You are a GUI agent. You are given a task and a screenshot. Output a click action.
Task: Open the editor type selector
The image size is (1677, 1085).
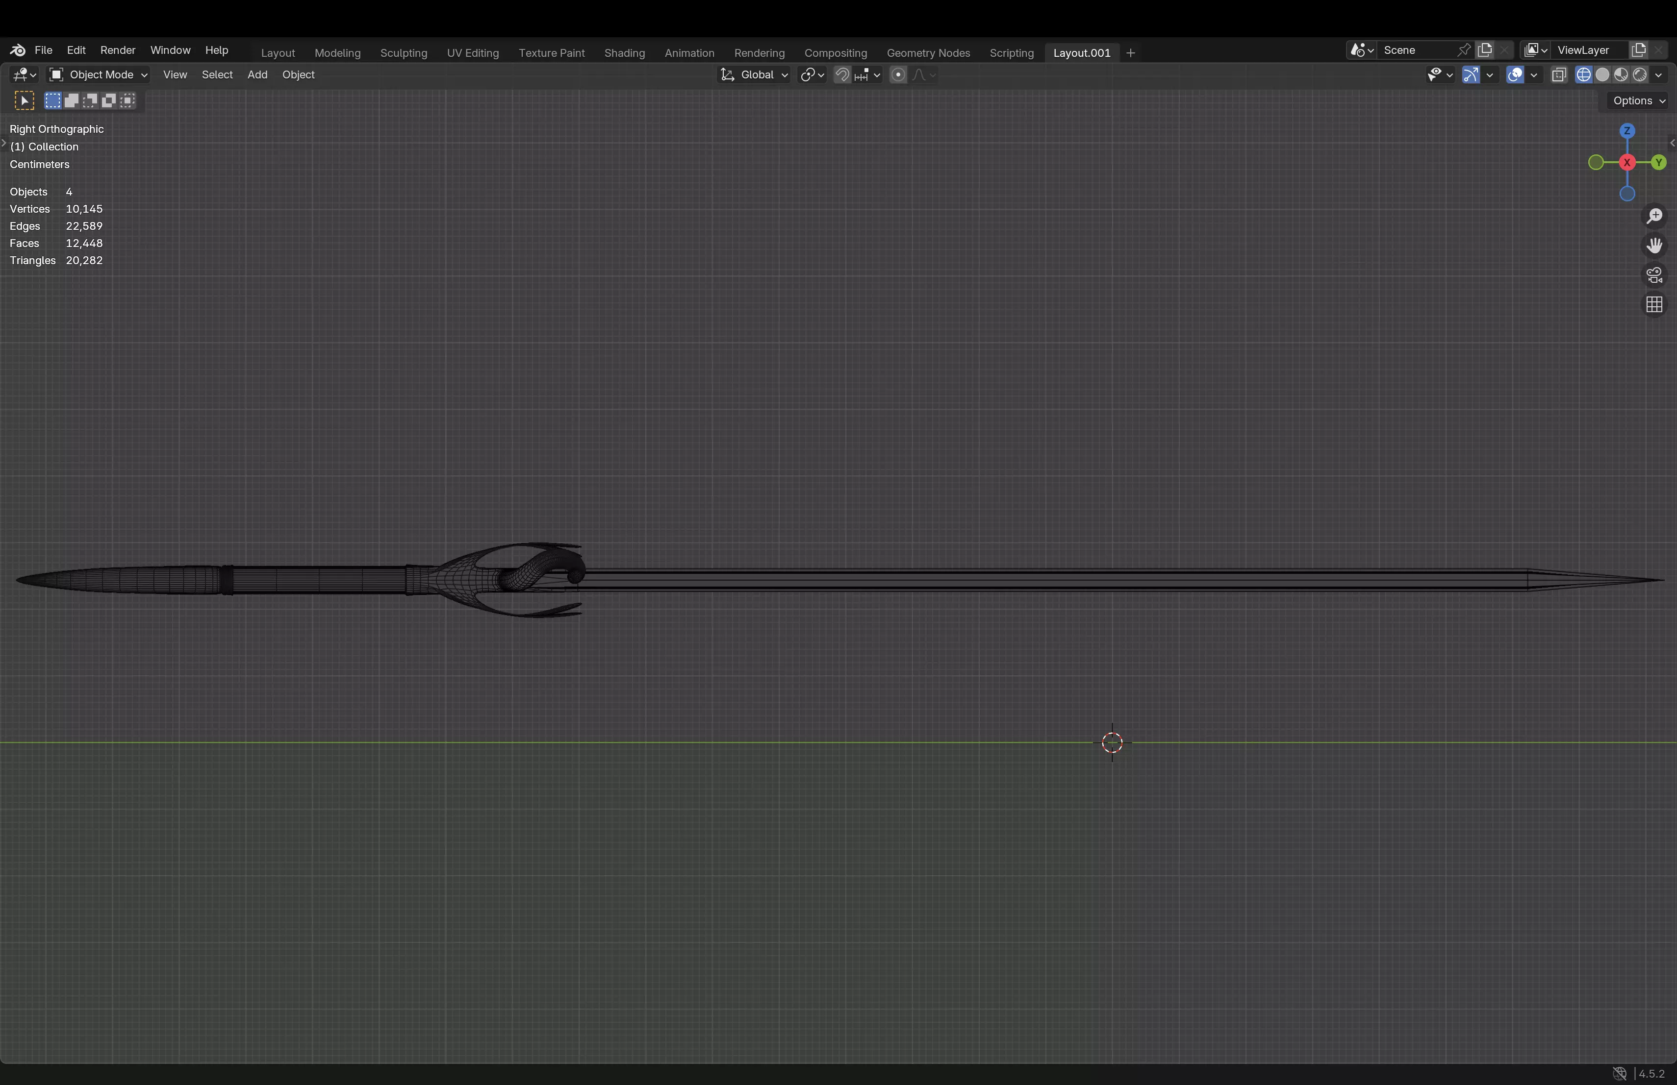coord(25,74)
